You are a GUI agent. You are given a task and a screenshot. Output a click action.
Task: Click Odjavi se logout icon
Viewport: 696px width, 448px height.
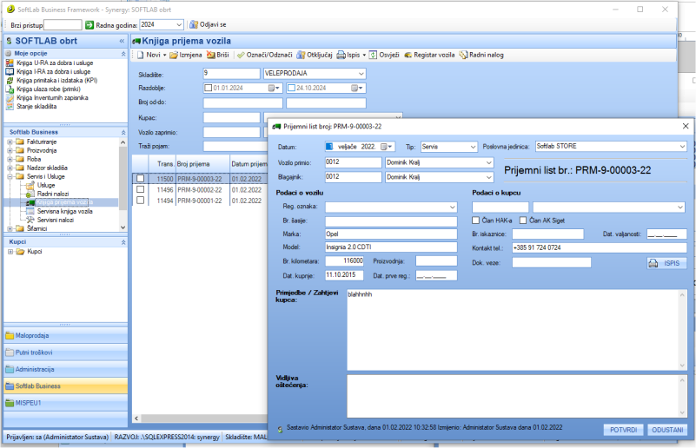pyautogui.click(x=194, y=25)
